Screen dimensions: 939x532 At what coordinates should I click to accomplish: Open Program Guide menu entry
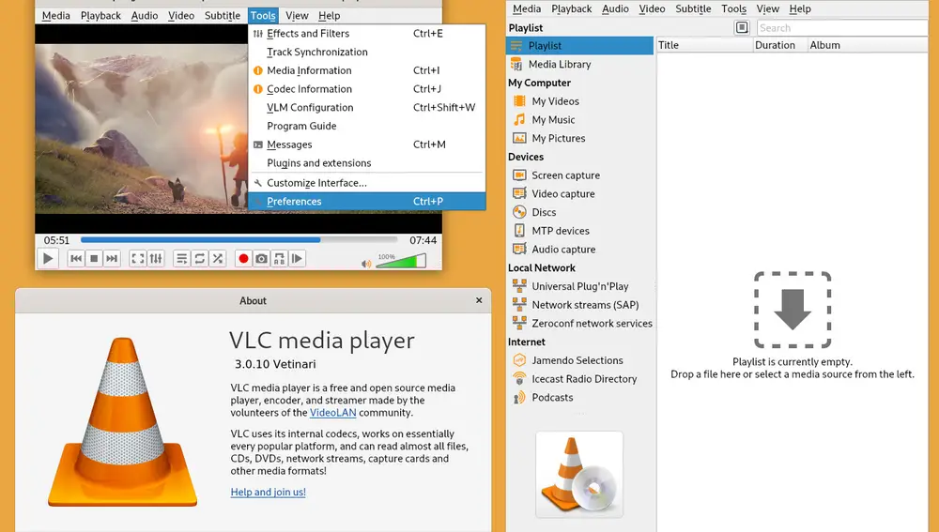366,127
